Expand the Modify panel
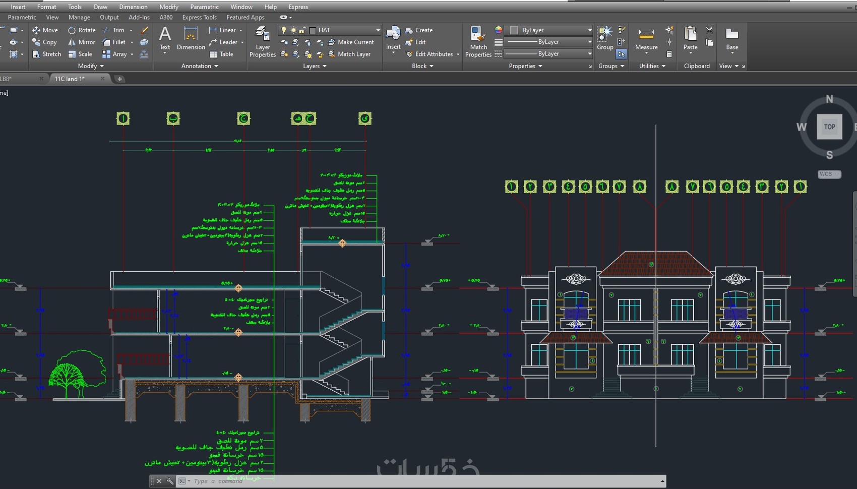The height and width of the screenshot is (489, 857). point(91,66)
